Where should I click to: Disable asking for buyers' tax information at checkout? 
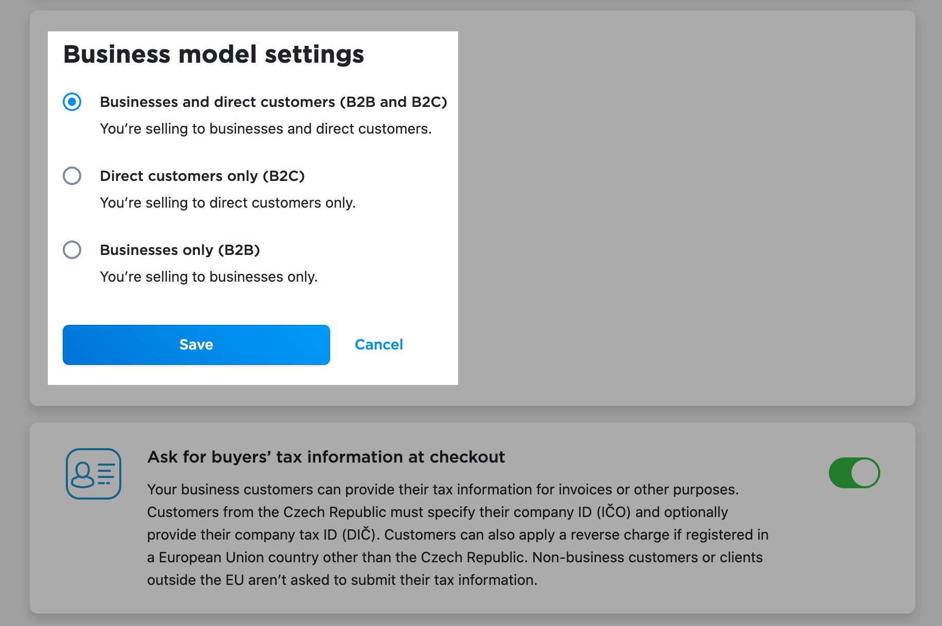[854, 472]
